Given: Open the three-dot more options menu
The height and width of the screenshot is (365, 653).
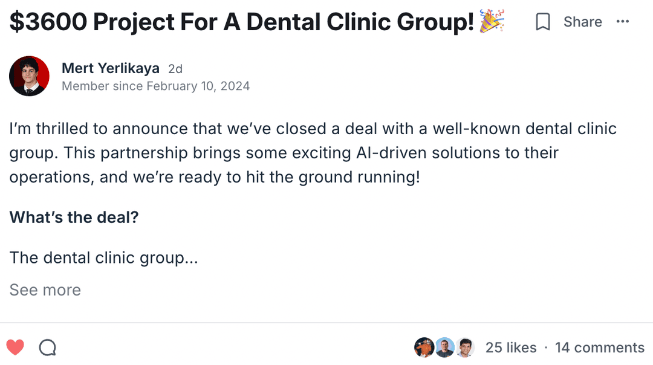Looking at the screenshot, I should [622, 22].
